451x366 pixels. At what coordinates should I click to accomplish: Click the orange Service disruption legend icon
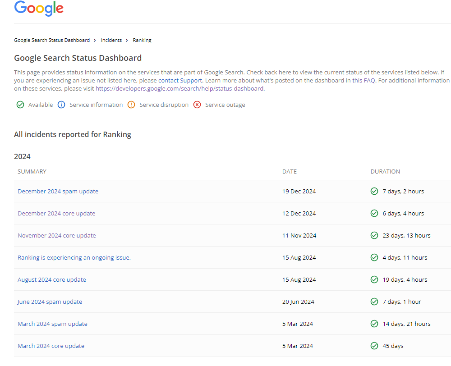[131, 105]
